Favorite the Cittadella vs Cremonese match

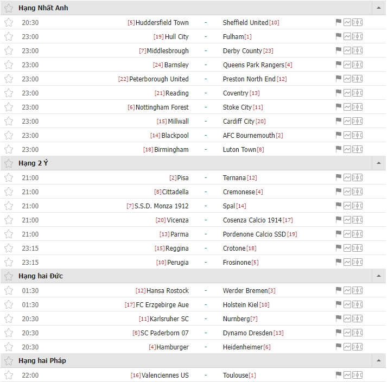point(8,192)
